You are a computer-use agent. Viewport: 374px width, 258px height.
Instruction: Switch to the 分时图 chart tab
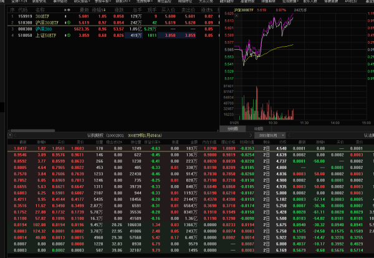coord(233,128)
